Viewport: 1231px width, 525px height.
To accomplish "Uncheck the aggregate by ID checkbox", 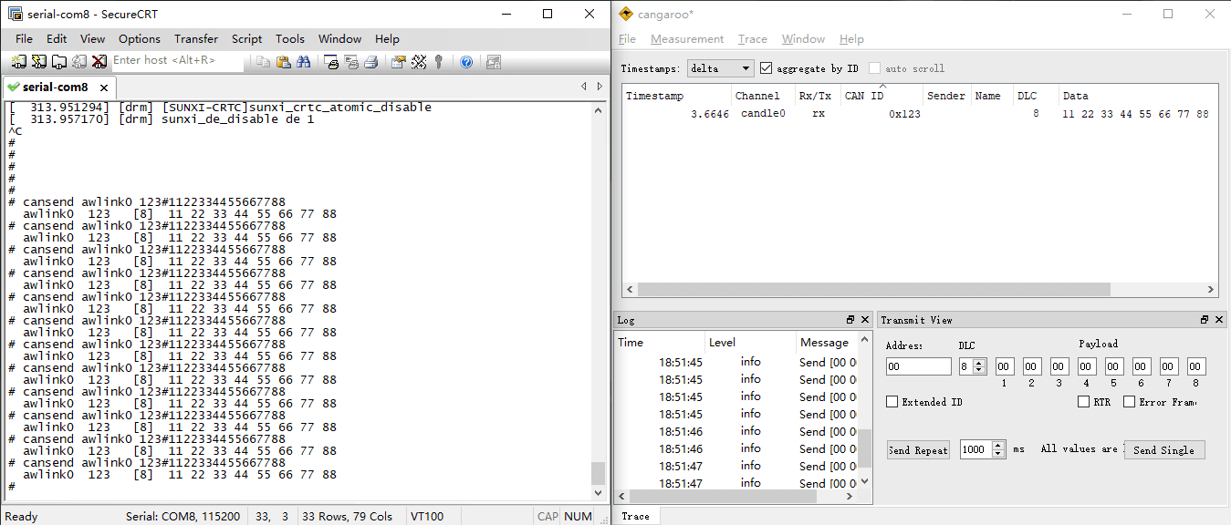I will click(768, 68).
